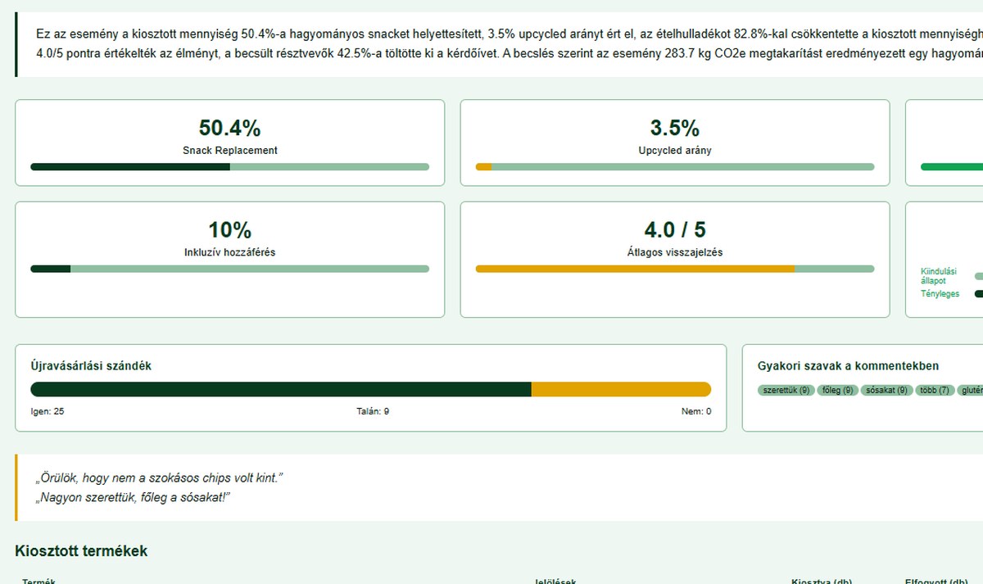This screenshot has width=983, height=584.
Task: Click the Snack Replacement label
Action: coord(229,151)
